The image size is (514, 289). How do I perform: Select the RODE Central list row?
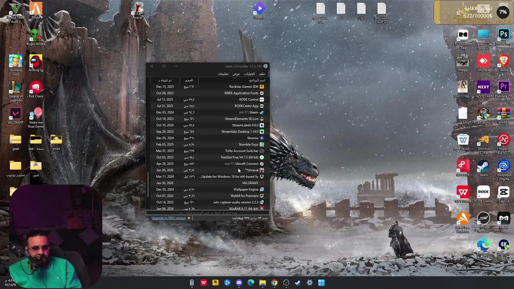[207, 100]
